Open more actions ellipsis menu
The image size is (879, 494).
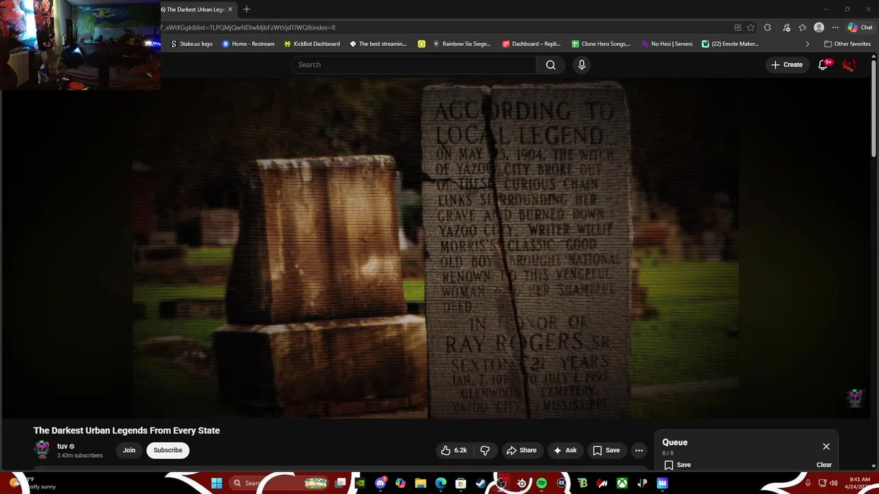(639, 450)
